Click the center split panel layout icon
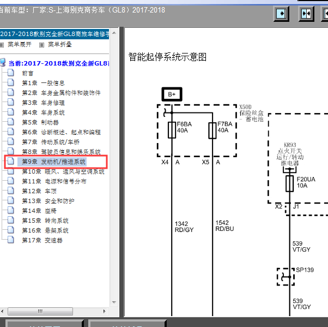Viewport: 328px width, 327px height. coord(306,14)
